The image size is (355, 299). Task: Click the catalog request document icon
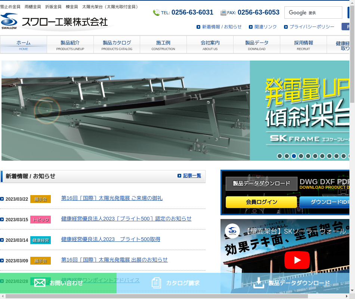157,283
